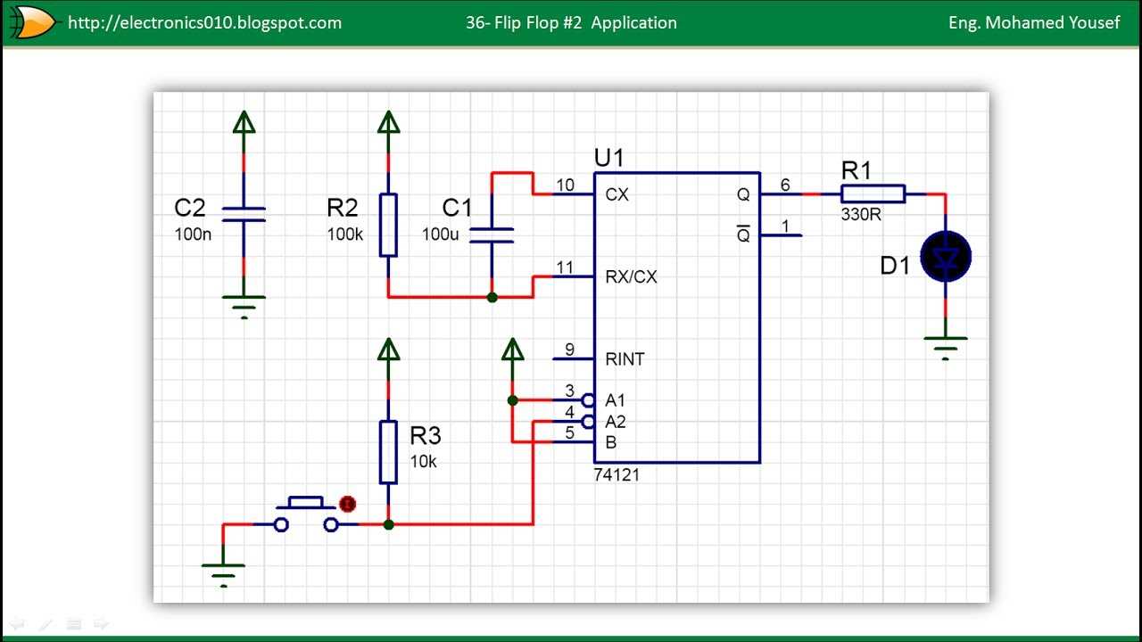Click ground symbol left of push button

click(223, 575)
